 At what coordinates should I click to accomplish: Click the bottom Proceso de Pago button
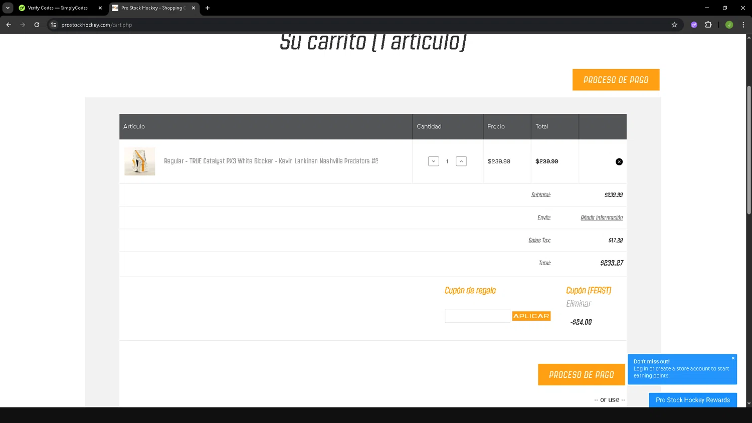[x=581, y=374]
